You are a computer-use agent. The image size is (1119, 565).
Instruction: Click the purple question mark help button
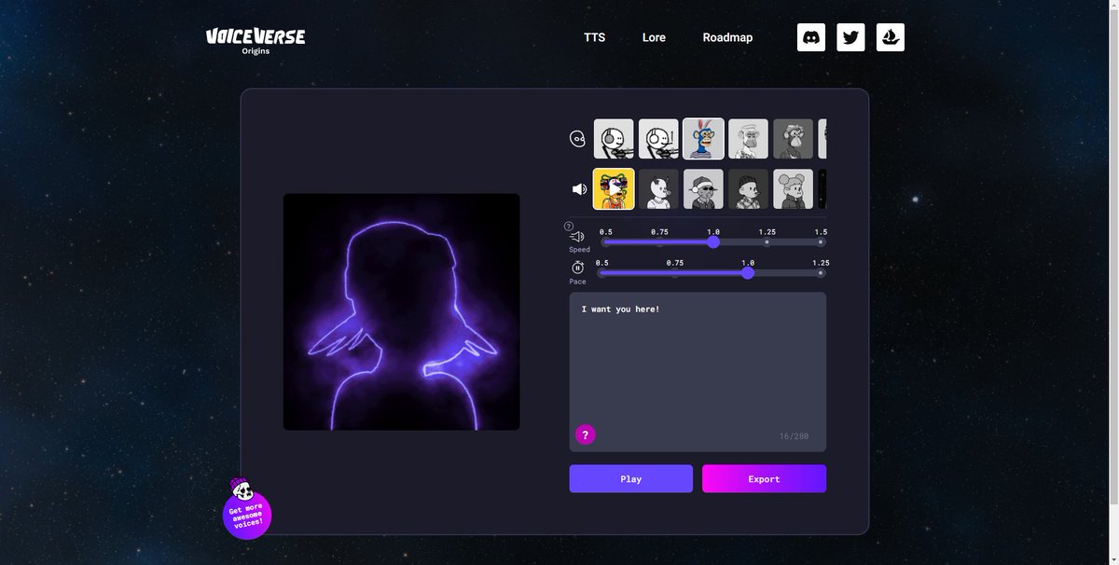pos(585,434)
